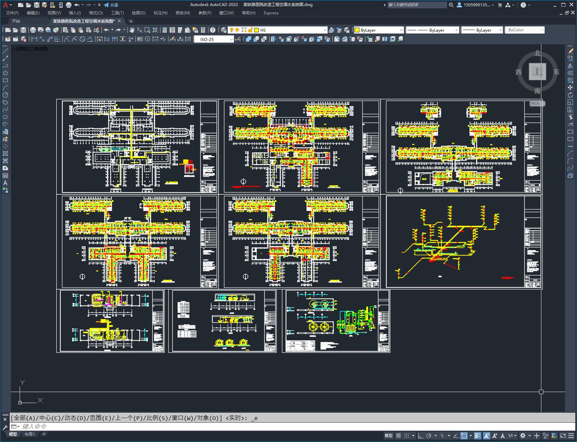This screenshot has height=442, width=577.
Task: Toggle Ortho mode in the status bar
Action: 421,435
